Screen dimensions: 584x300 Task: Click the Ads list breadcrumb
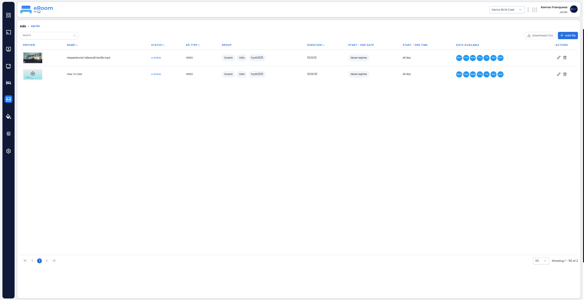click(x=35, y=26)
